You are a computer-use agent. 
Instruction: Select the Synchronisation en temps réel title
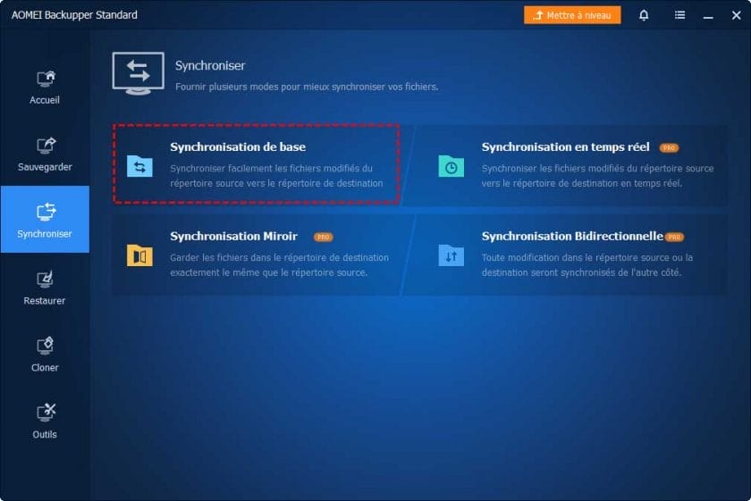pyautogui.click(x=565, y=147)
